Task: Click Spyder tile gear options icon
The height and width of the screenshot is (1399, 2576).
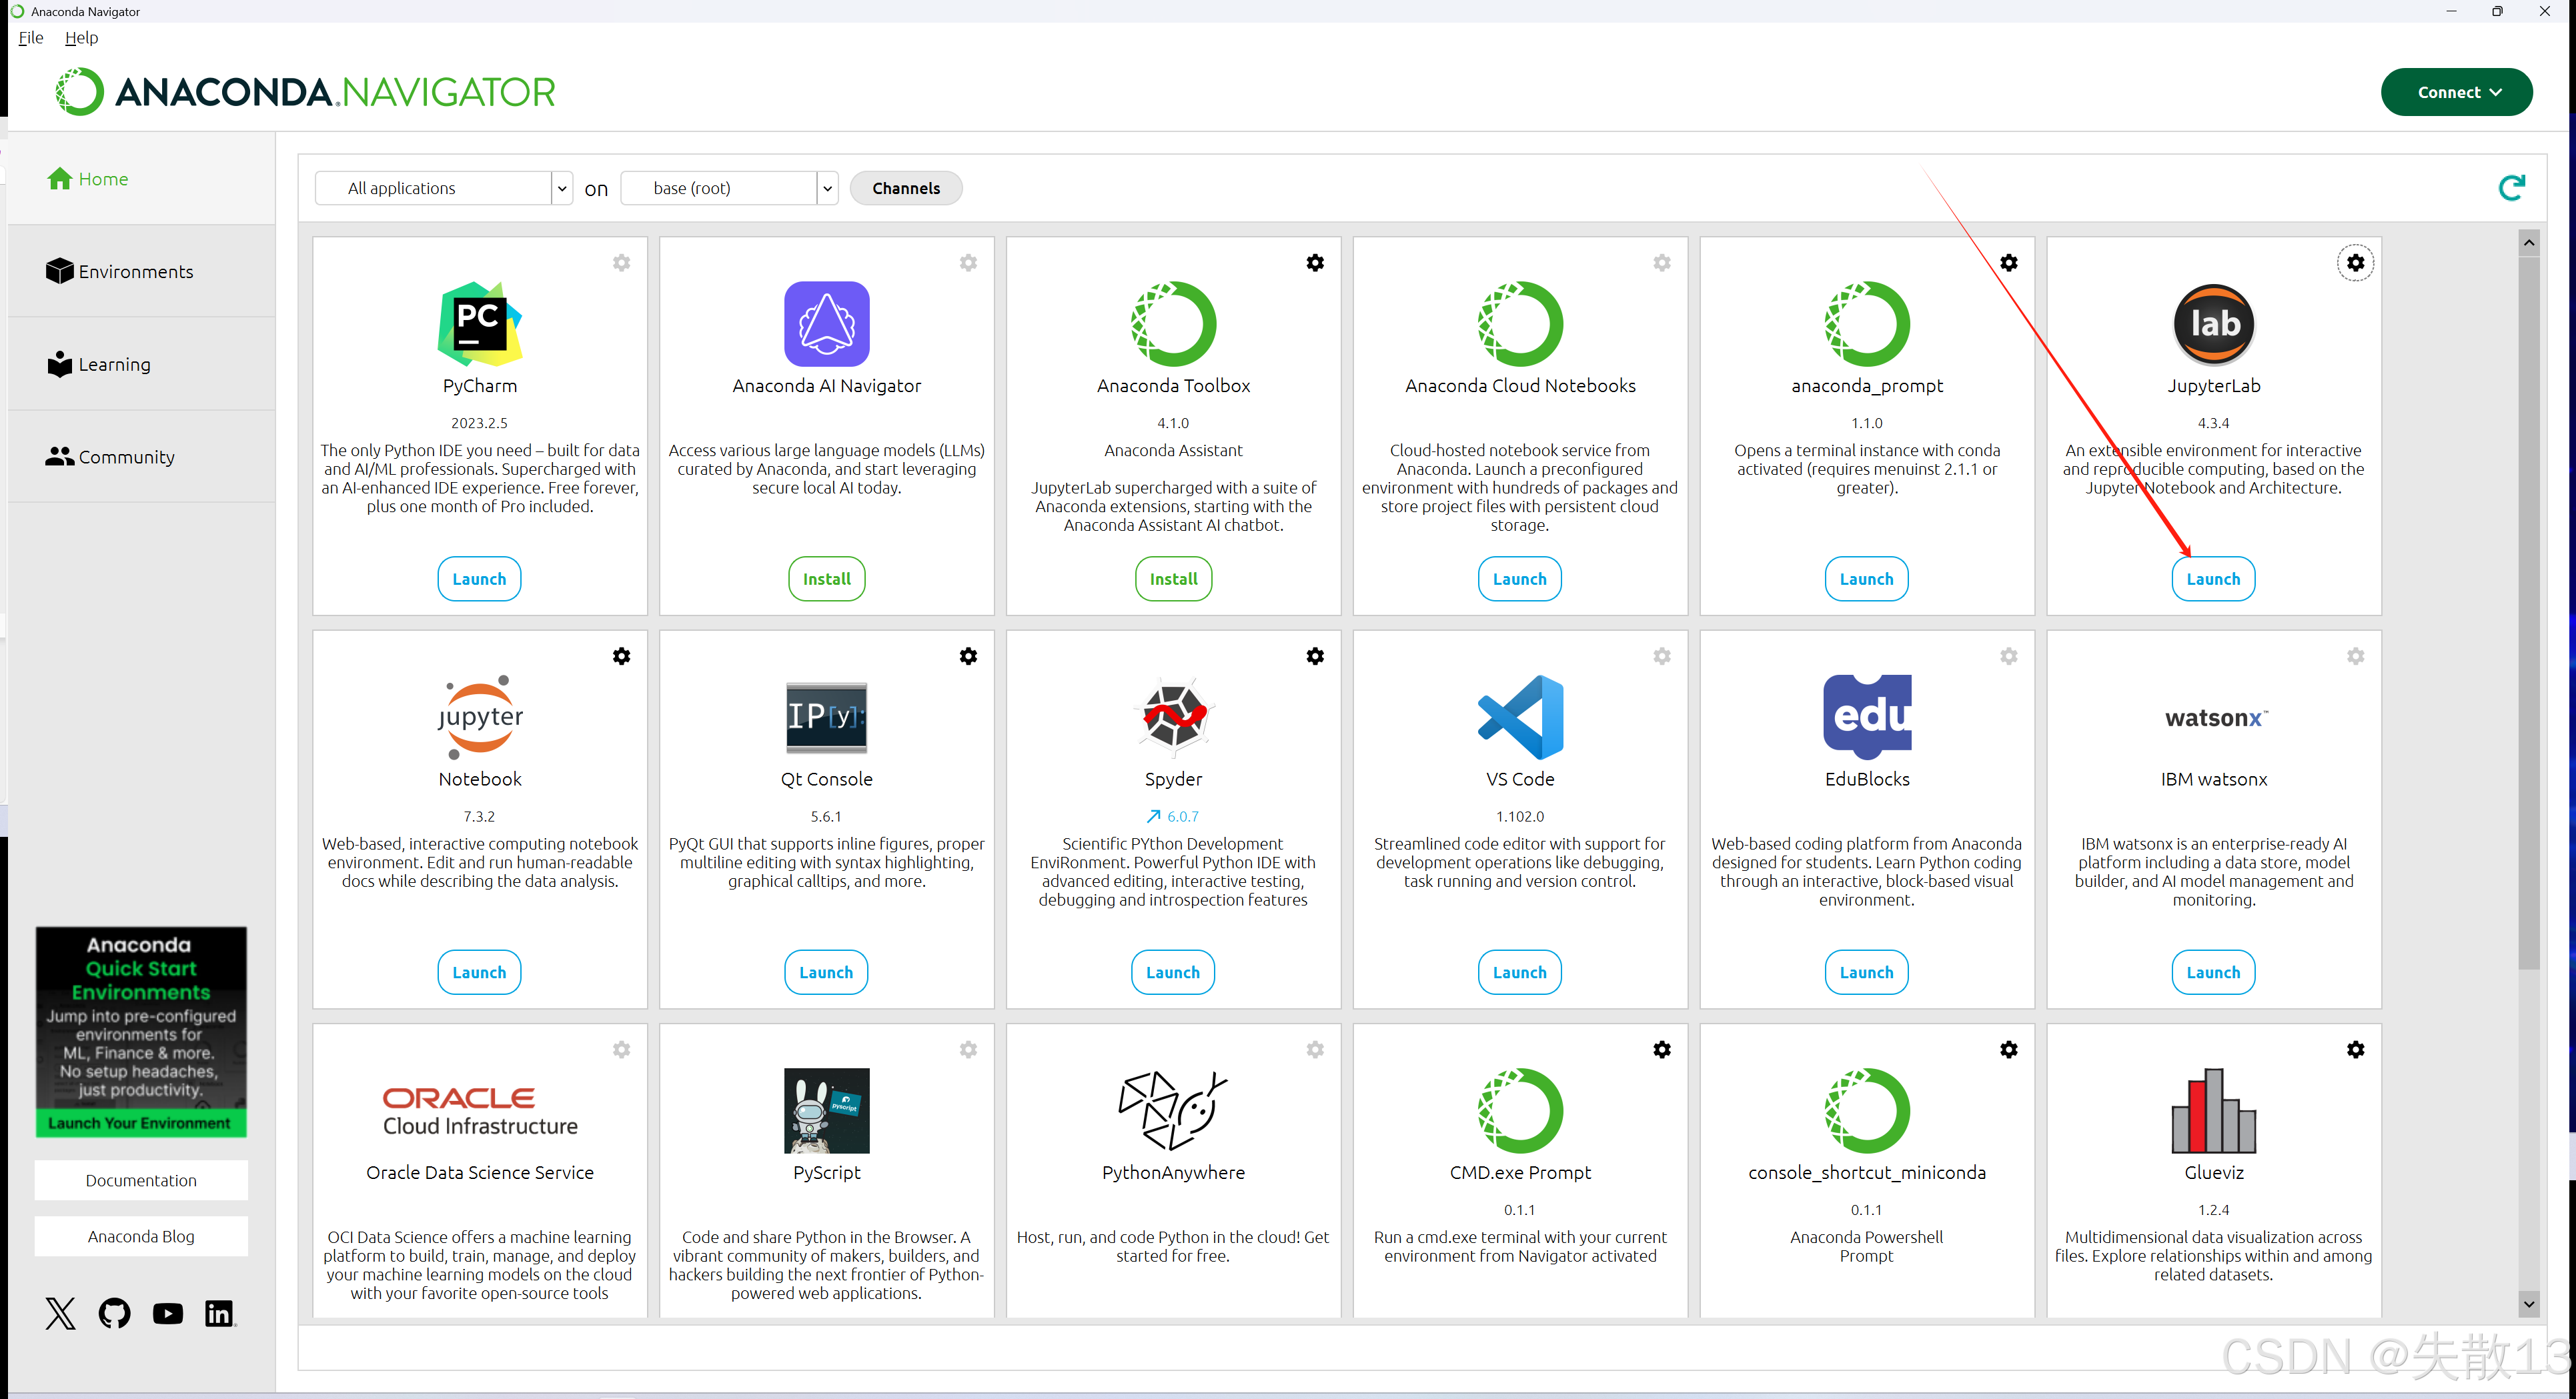Action: click(1315, 656)
